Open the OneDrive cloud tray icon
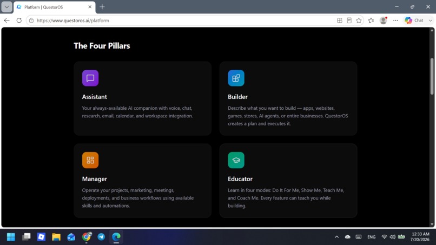The image size is (436, 245). [348, 237]
